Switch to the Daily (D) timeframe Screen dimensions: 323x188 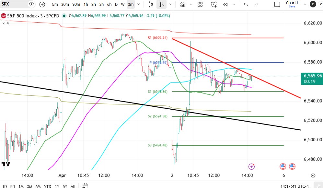(116, 4)
